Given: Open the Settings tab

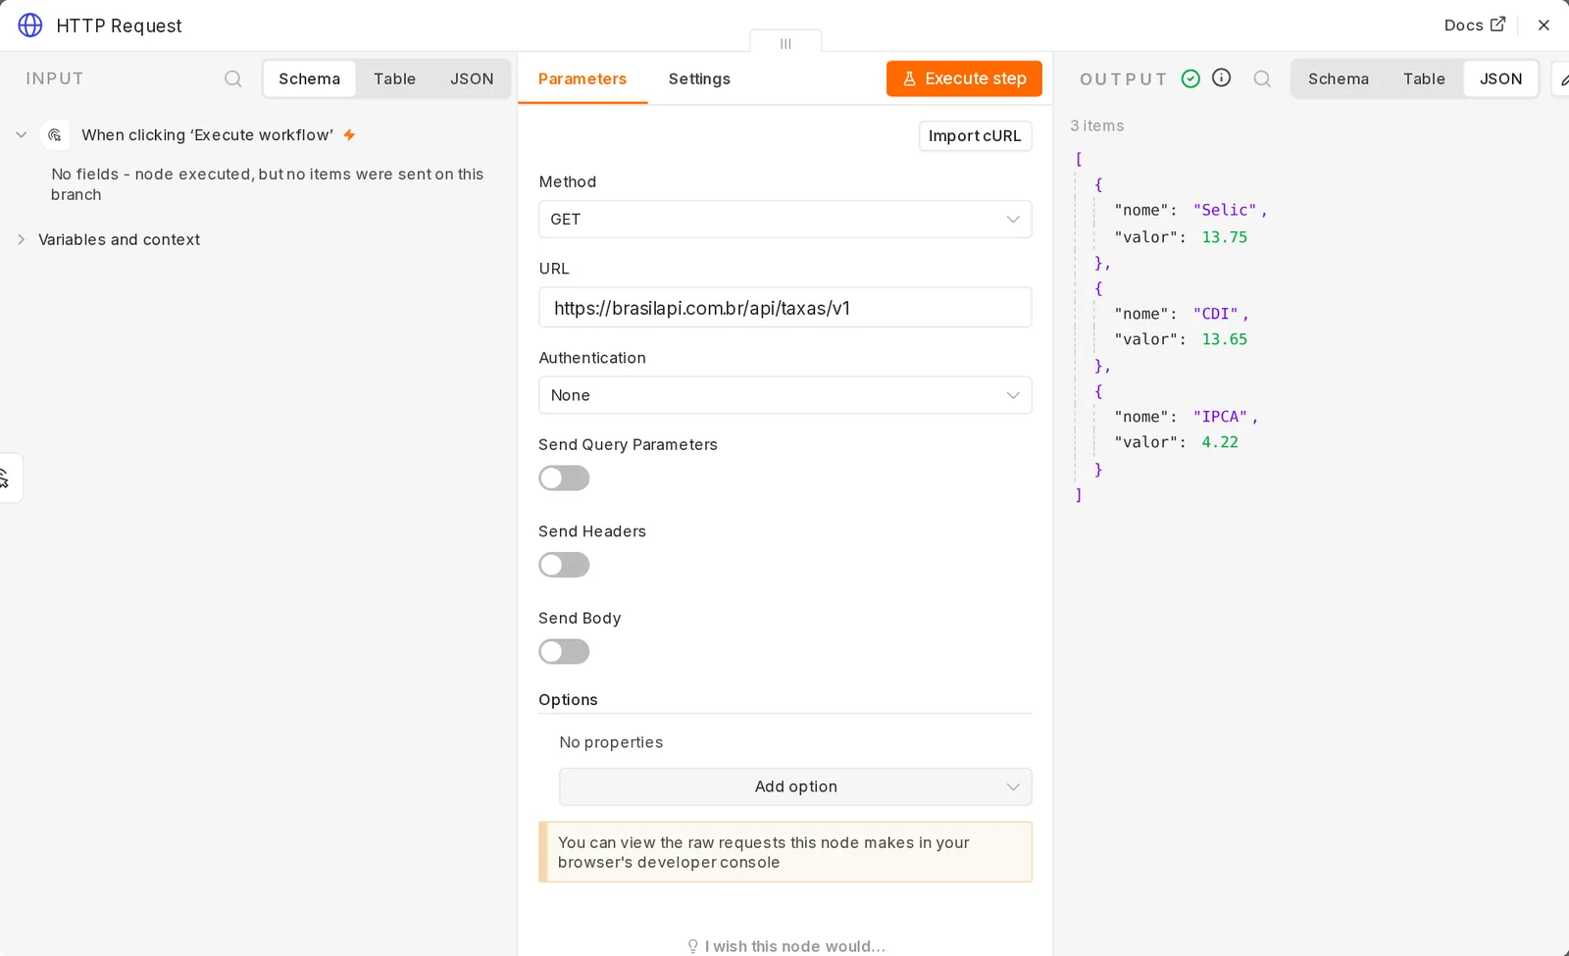Looking at the screenshot, I should click(699, 78).
